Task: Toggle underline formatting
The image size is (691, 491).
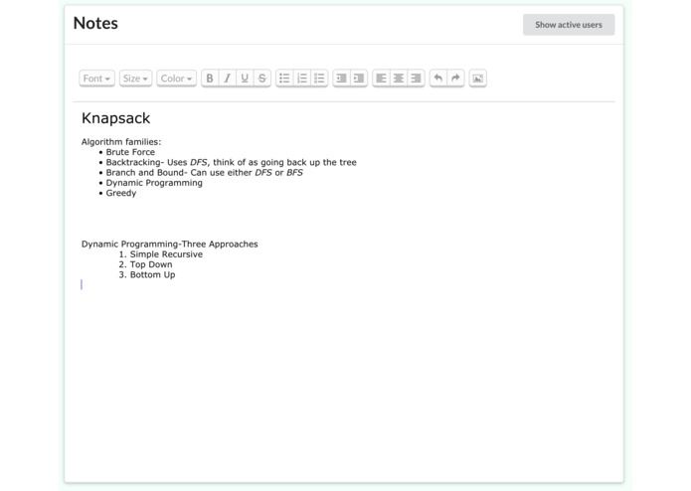Action: tap(245, 79)
